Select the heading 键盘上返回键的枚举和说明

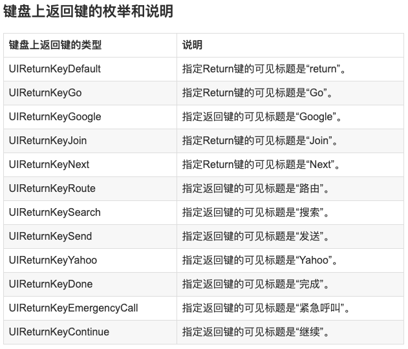[x=88, y=12]
